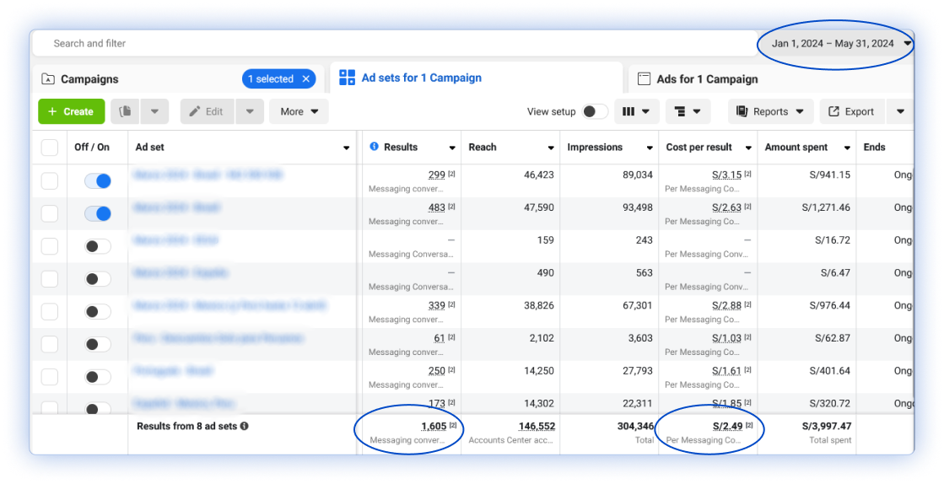This screenshot has width=944, height=484.
Task: Turn off the first ad set toggle
Action: point(98,181)
